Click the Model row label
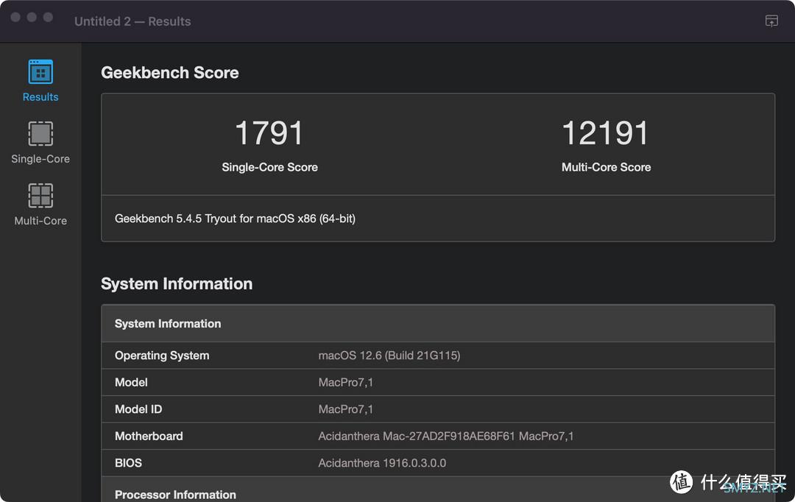The width and height of the screenshot is (795, 502). pos(131,382)
